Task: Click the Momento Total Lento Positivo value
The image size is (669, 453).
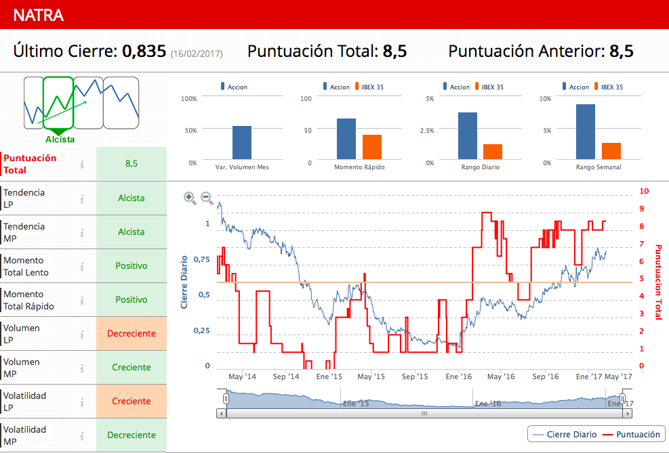Action: 131,266
